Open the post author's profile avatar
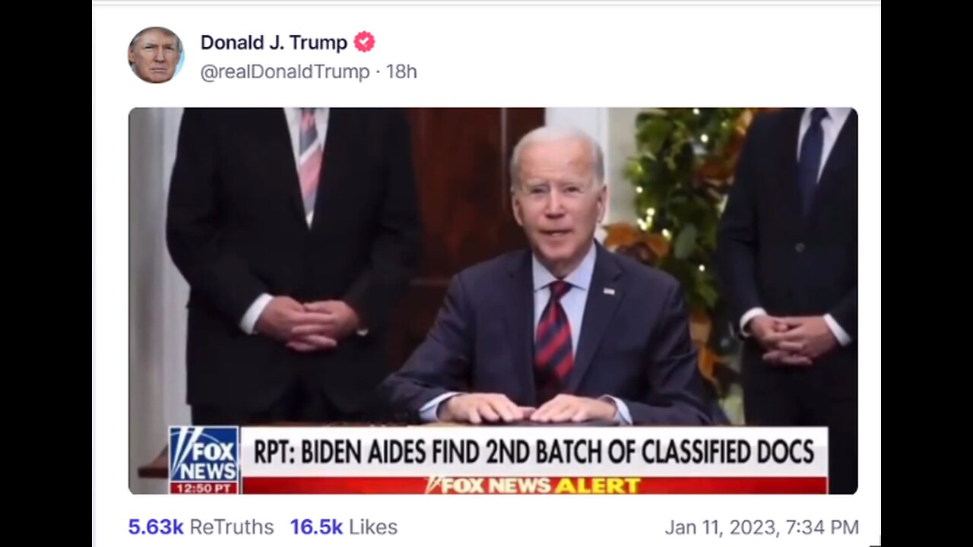 pos(156,55)
